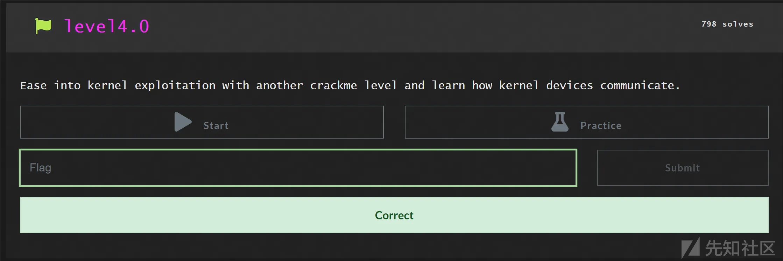783x261 pixels.
Task: Click the level4.0 title text
Action: pos(107,26)
